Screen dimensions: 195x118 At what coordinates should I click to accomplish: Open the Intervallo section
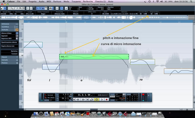(9, 60)
